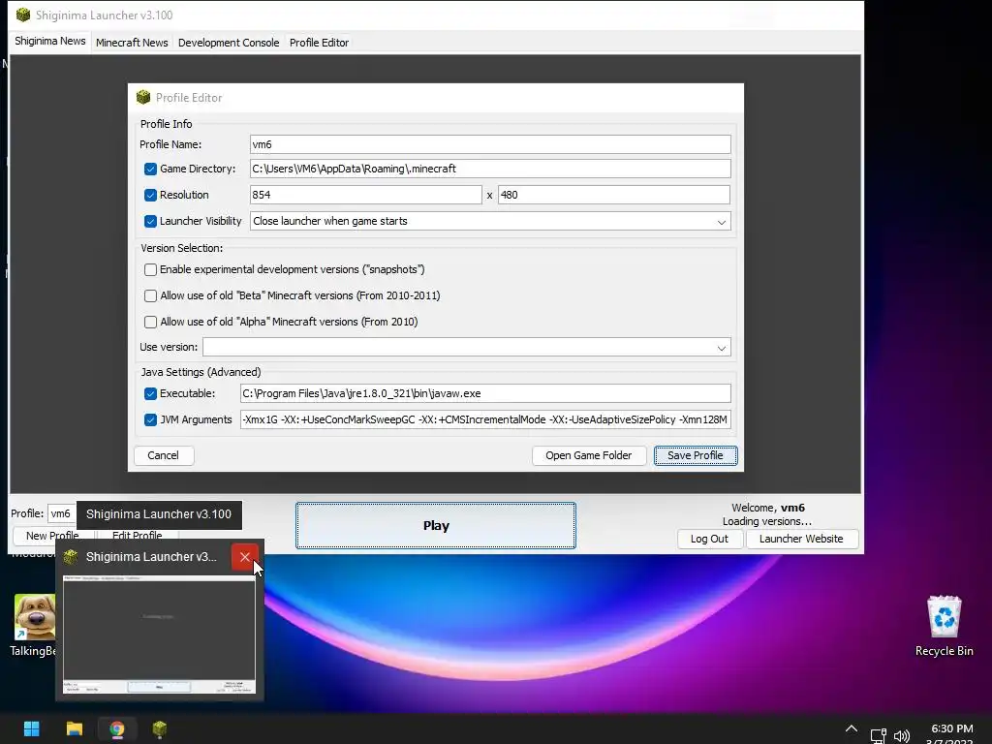Focus Profile Name input field
Screen dimensions: 992x744
point(490,144)
